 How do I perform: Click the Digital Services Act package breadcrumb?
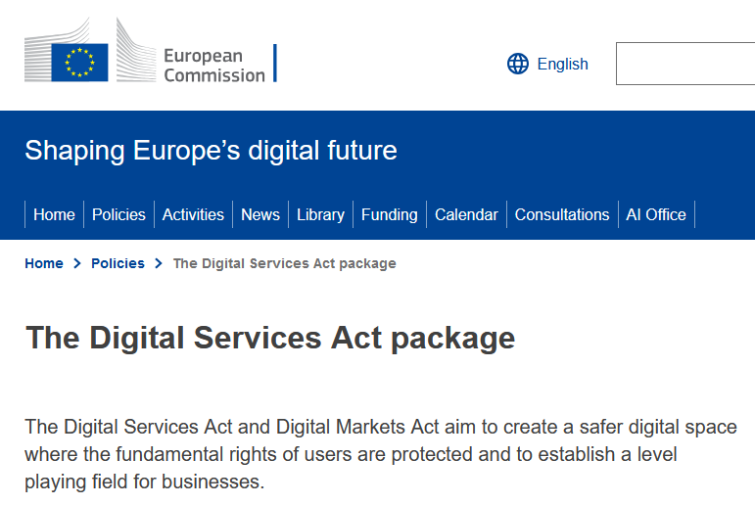tap(284, 264)
